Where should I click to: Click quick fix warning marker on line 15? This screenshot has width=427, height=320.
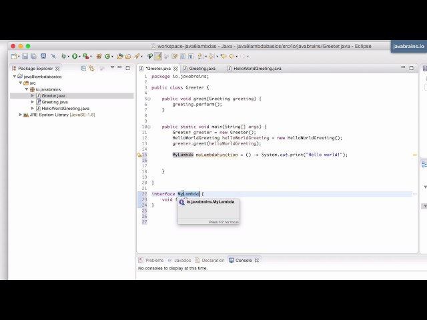tap(139, 155)
